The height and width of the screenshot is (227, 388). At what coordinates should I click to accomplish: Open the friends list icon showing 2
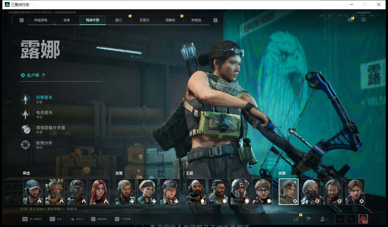click(x=324, y=219)
